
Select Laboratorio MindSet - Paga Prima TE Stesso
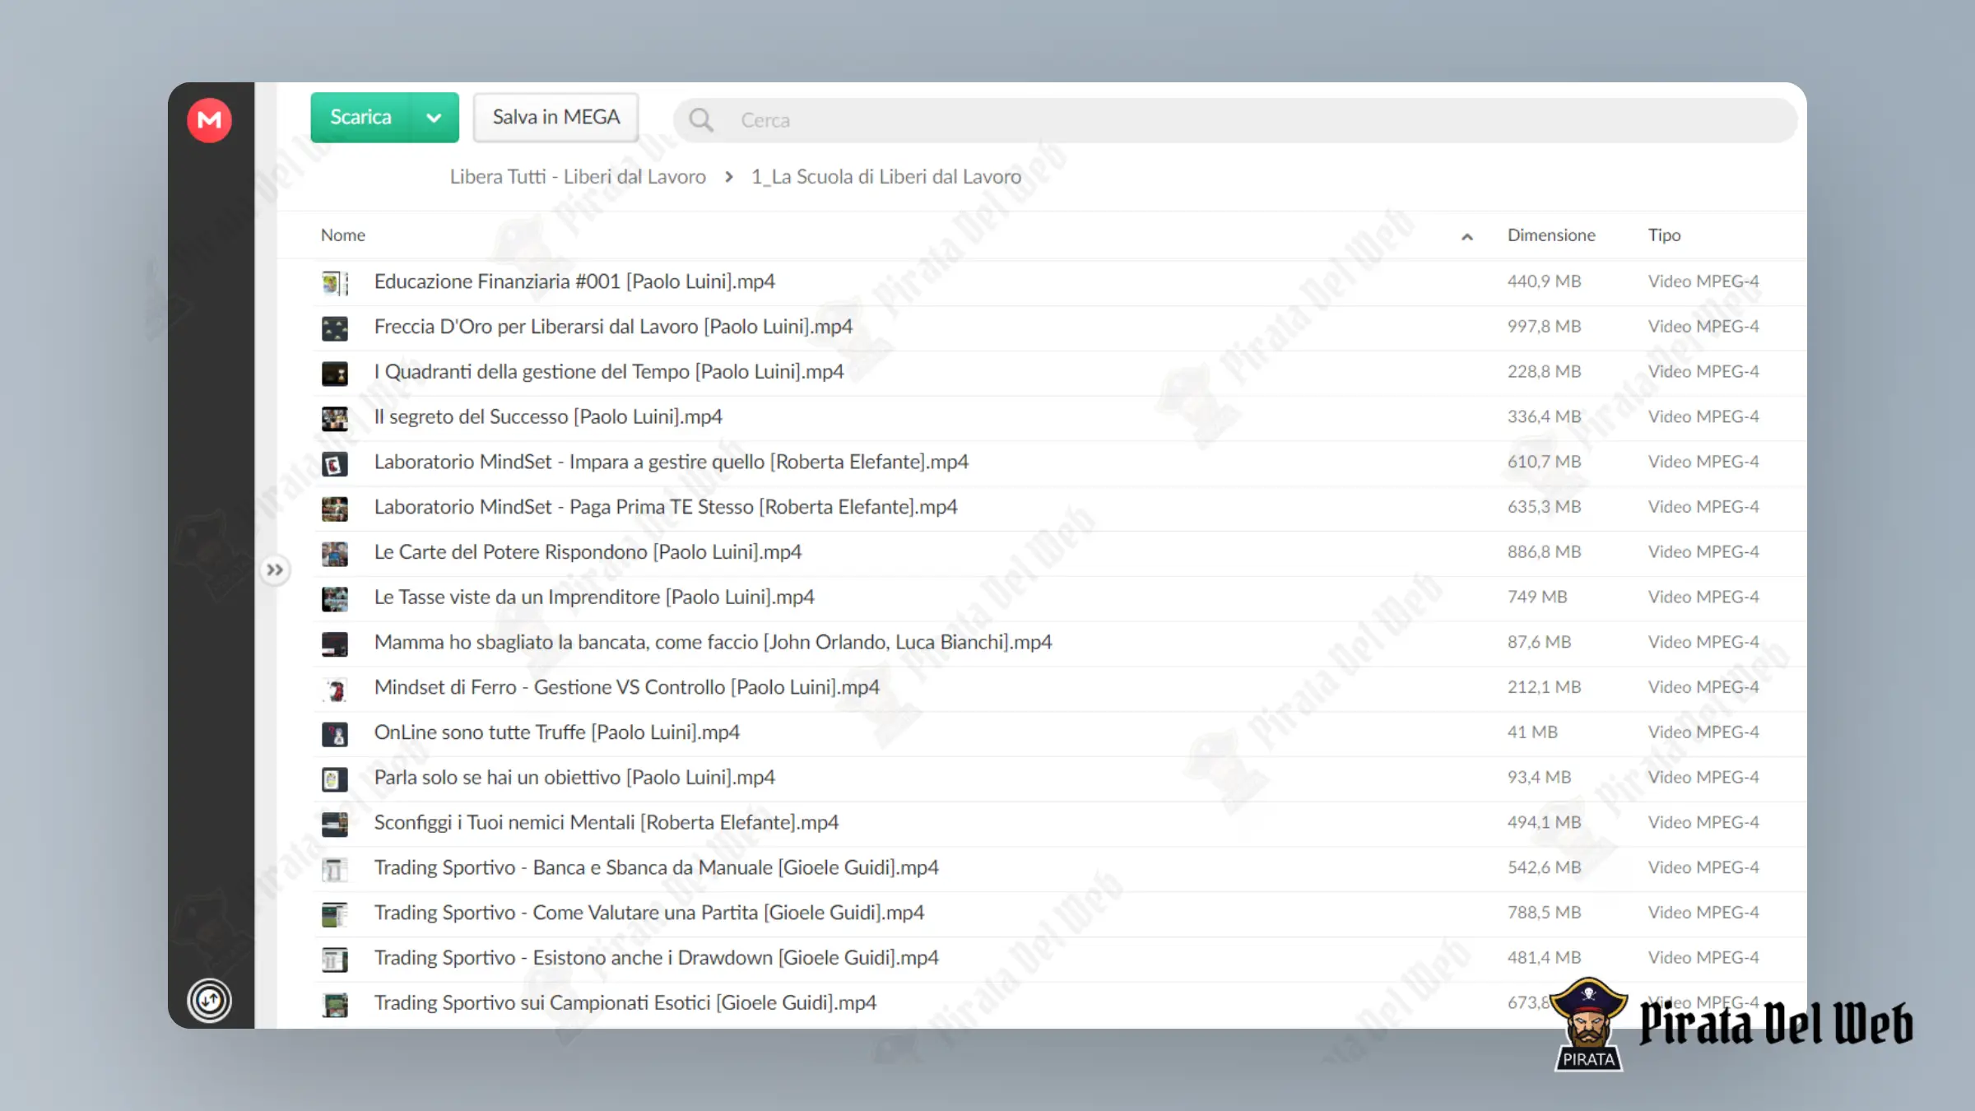666,507
